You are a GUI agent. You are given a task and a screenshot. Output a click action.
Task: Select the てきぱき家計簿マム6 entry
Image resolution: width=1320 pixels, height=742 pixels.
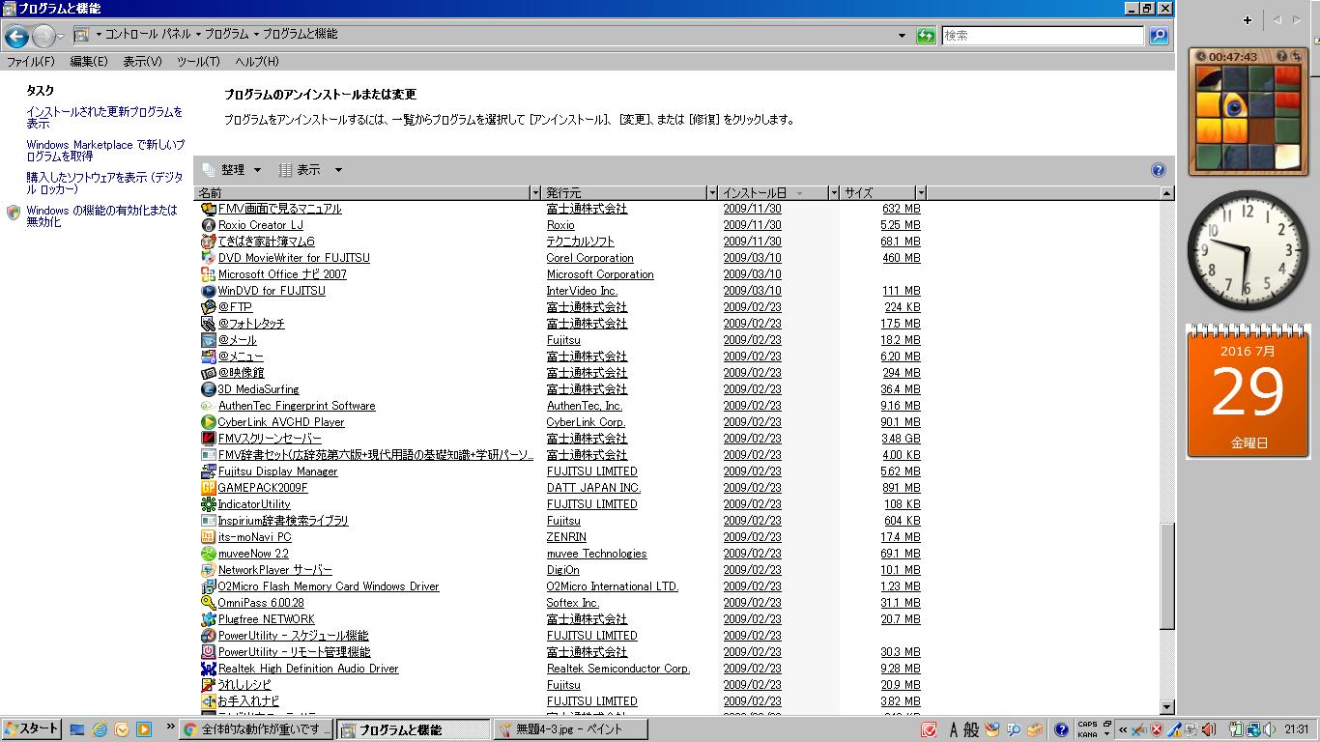coord(266,242)
